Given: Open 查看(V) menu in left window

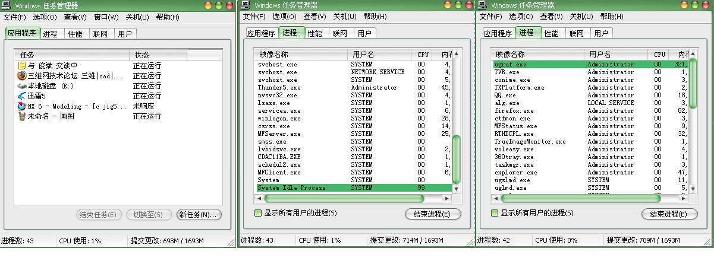Looking at the screenshot, I should click(x=75, y=17).
